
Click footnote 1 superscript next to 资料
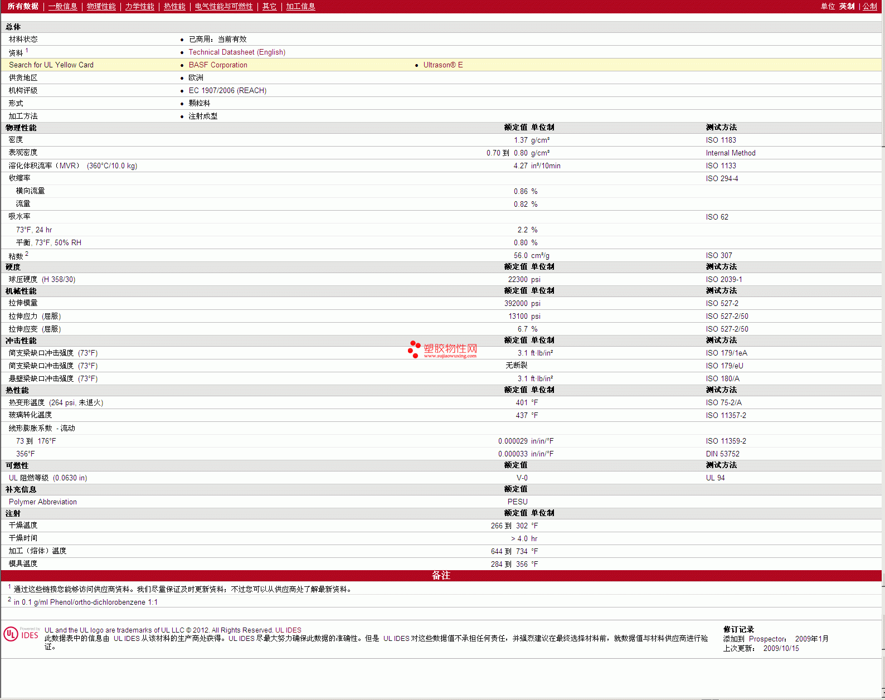[27, 50]
